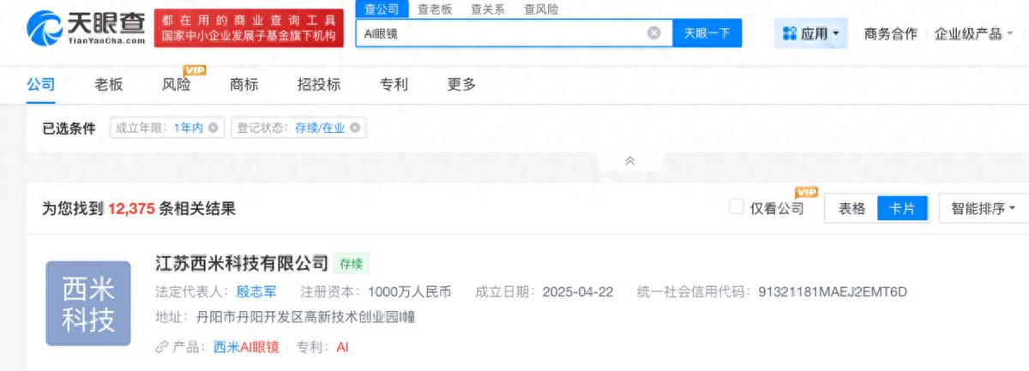Open the 智能排序 sort dropdown
The width and height of the screenshot is (1029, 371).
click(x=982, y=208)
